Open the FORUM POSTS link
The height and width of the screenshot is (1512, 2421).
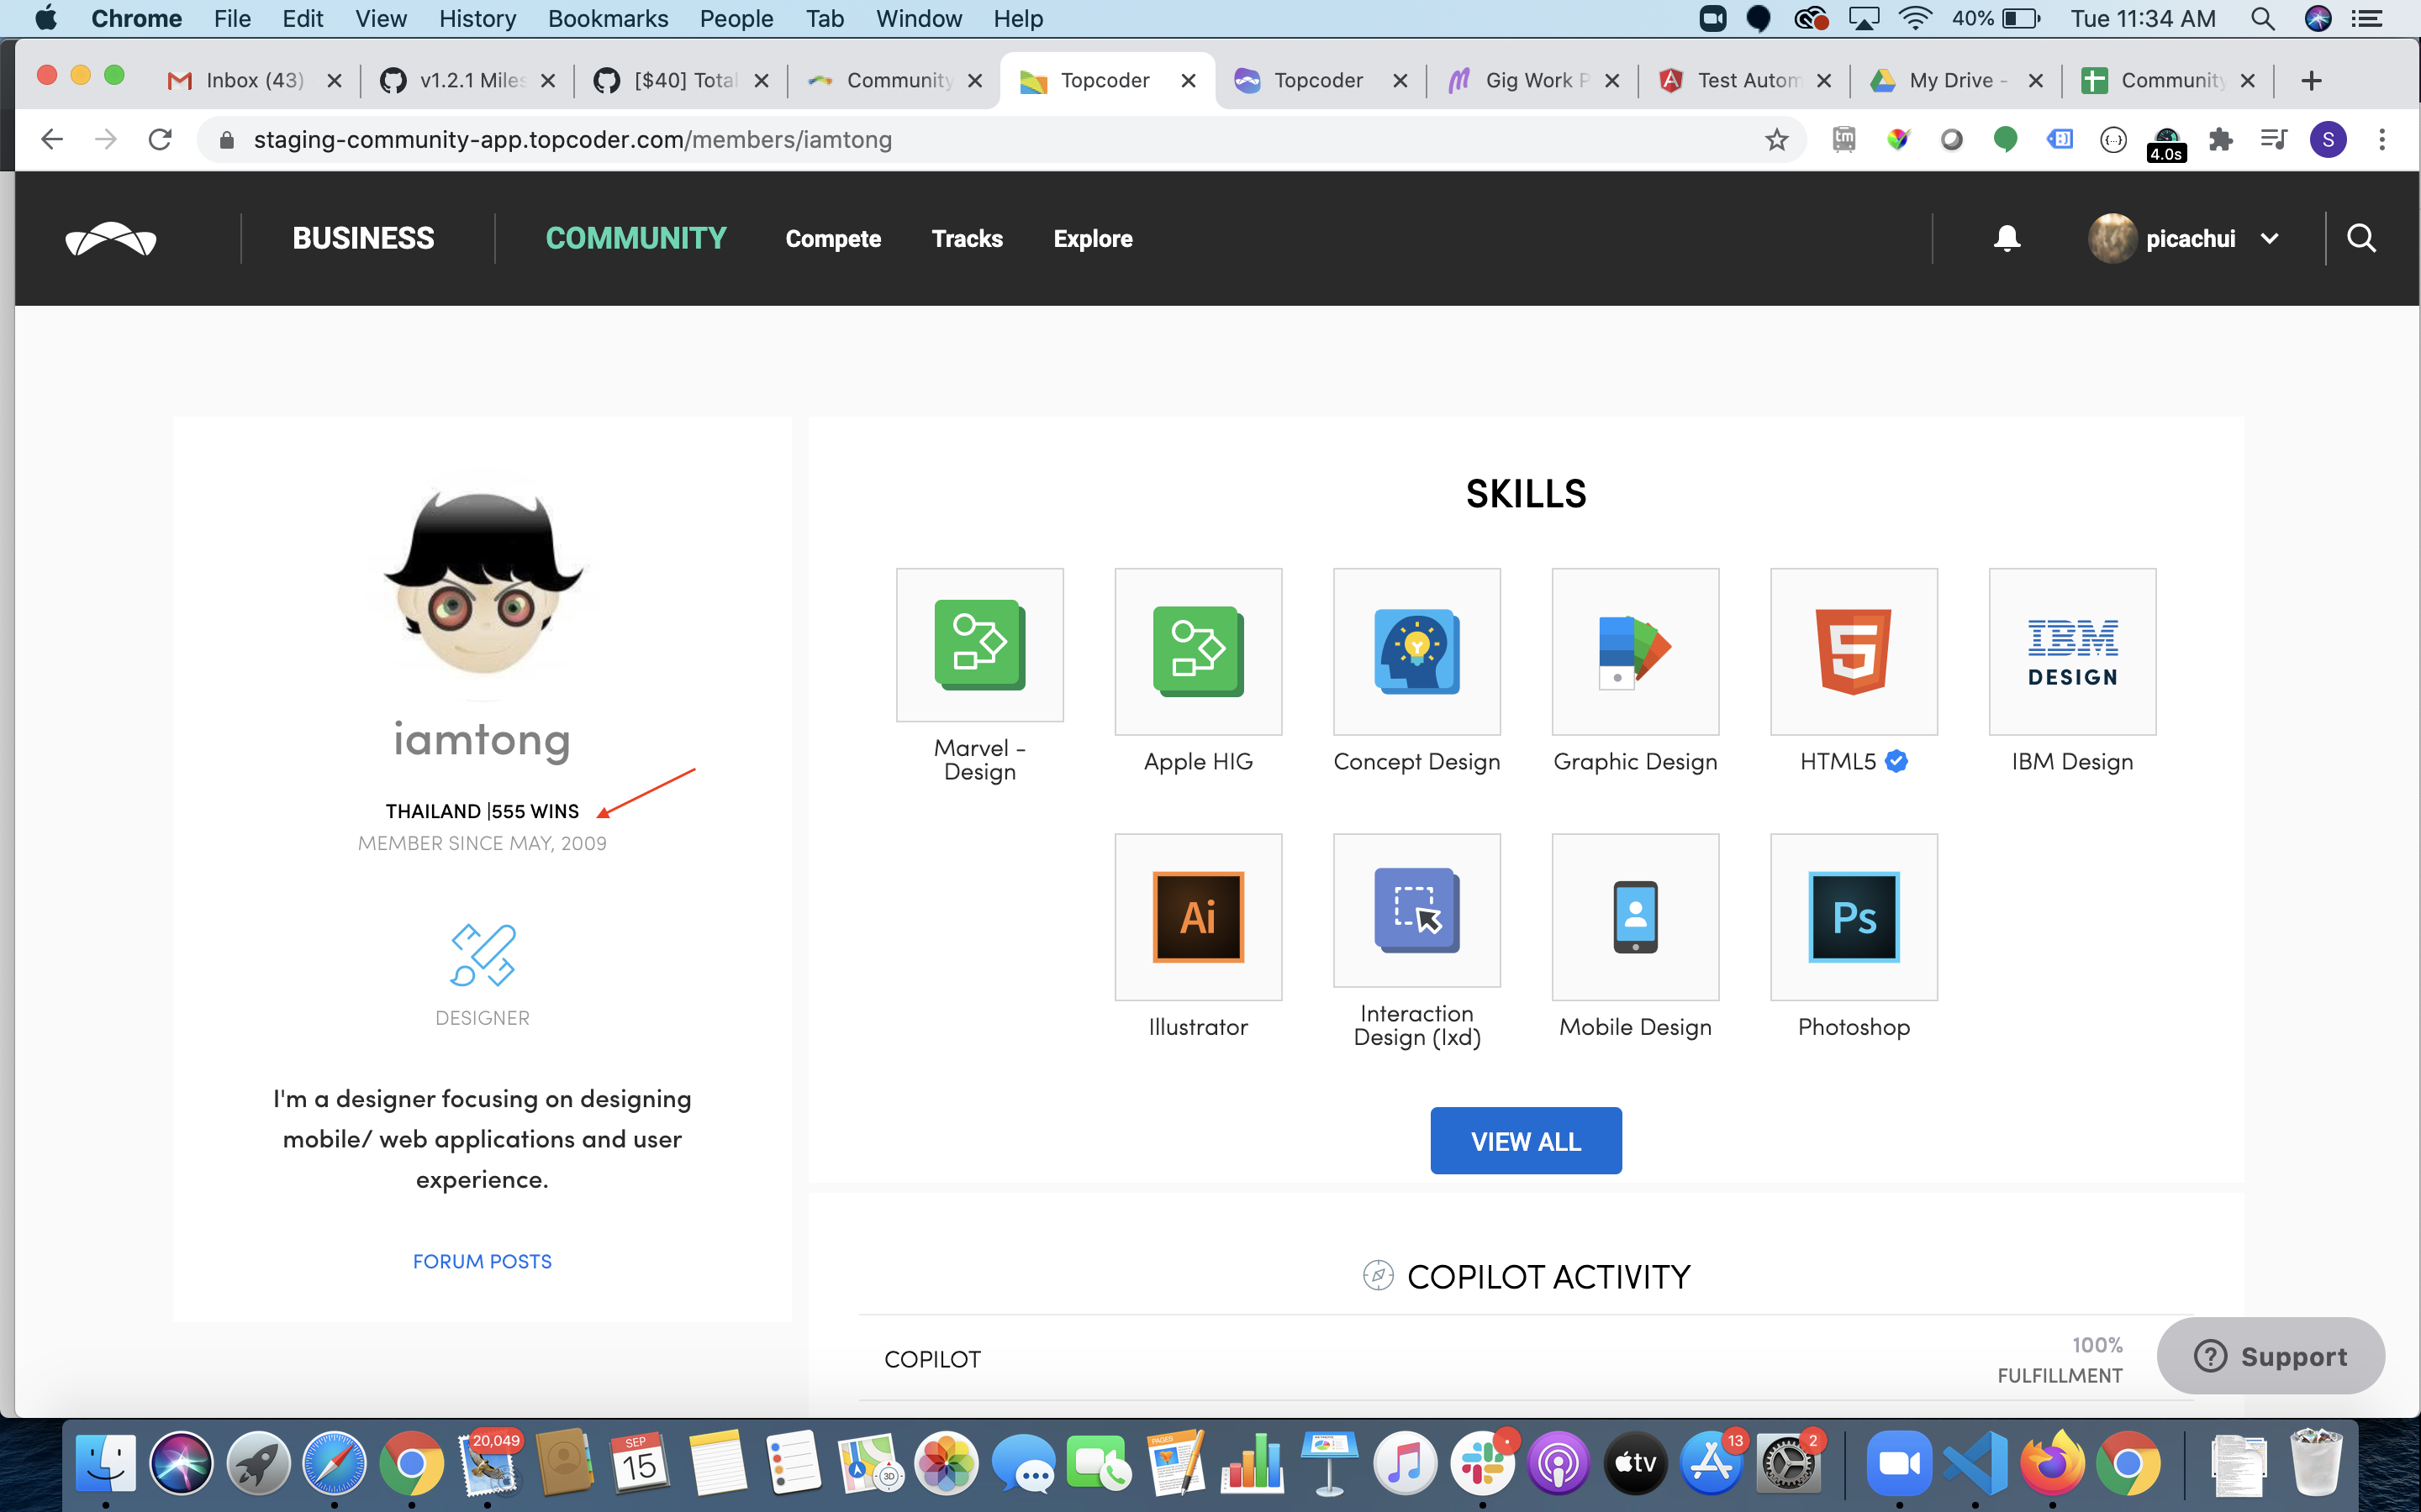coord(483,1261)
